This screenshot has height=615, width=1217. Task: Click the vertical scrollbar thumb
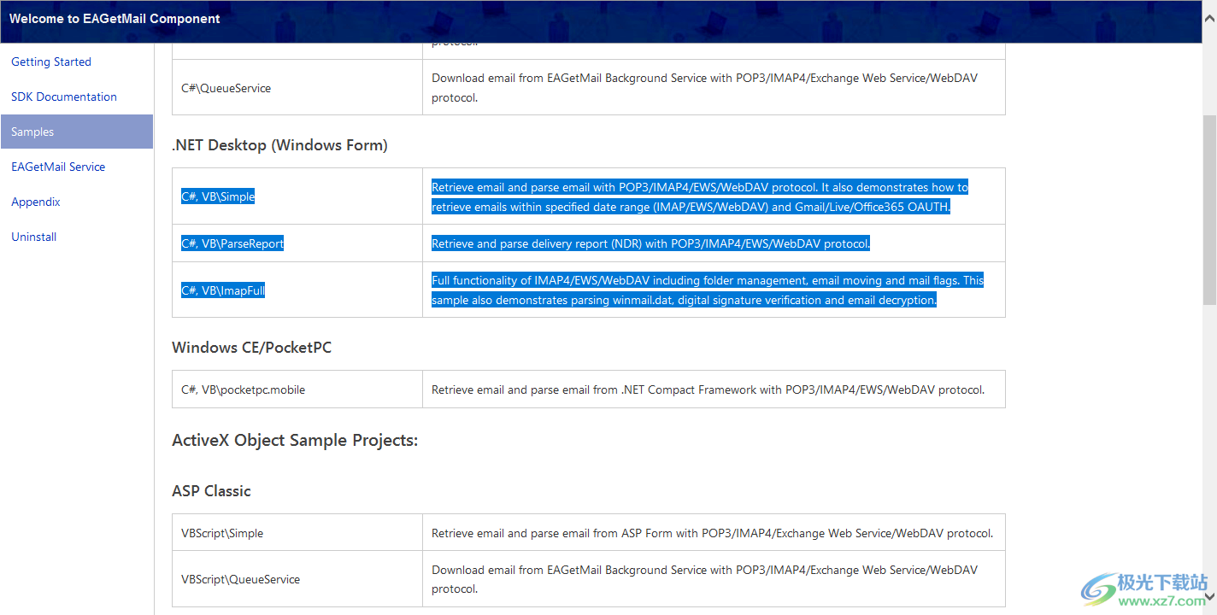coord(1209,209)
